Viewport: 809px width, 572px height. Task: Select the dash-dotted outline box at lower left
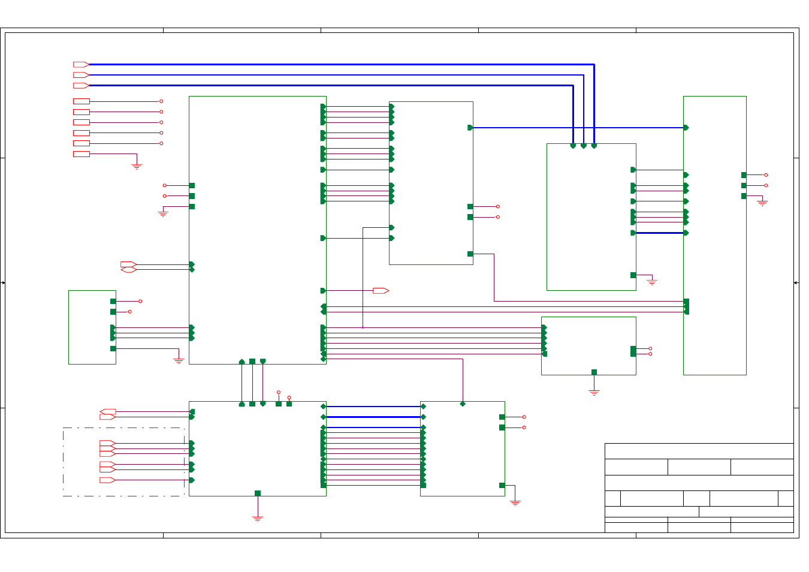(124, 462)
